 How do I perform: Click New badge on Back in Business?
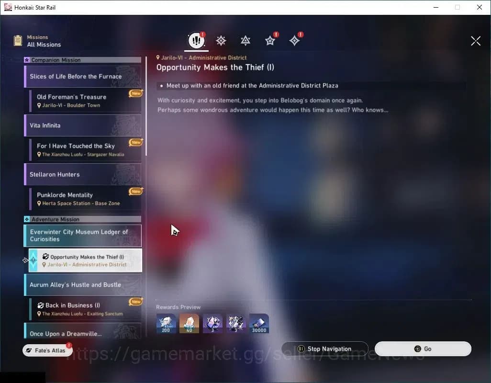point(136,302)
